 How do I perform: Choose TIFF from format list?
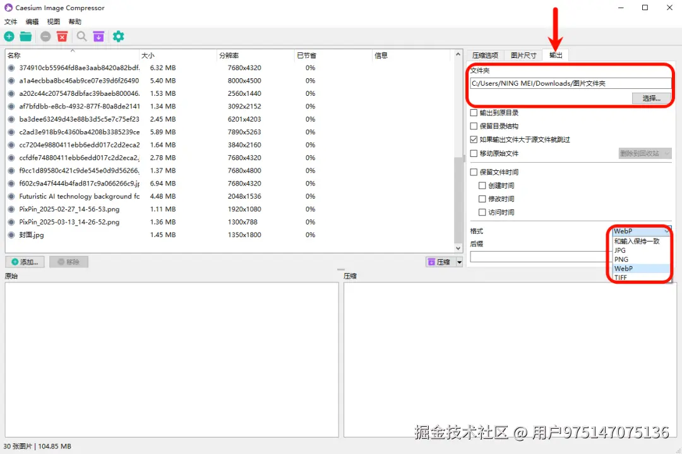(641, 277)
